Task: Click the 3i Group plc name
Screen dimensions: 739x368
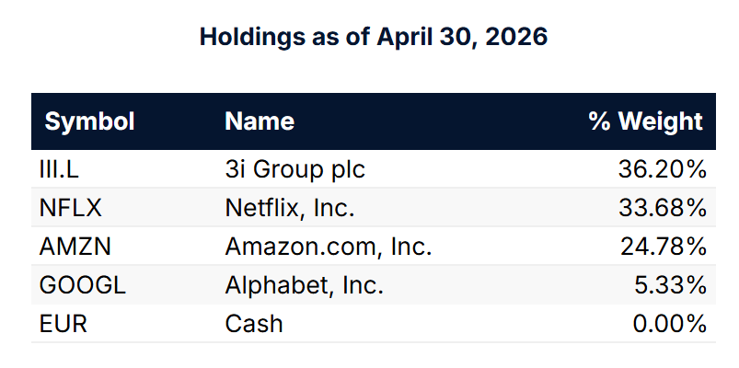Action: pyautogui.click(x=295, y=170)
